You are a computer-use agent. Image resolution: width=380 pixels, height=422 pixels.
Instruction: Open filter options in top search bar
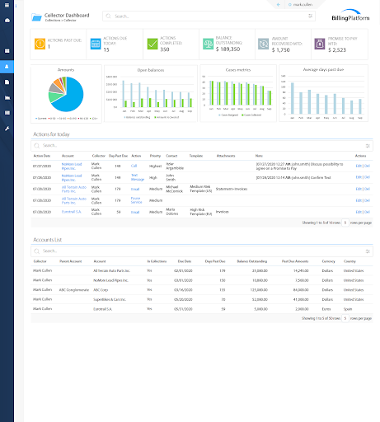(311, 16)
